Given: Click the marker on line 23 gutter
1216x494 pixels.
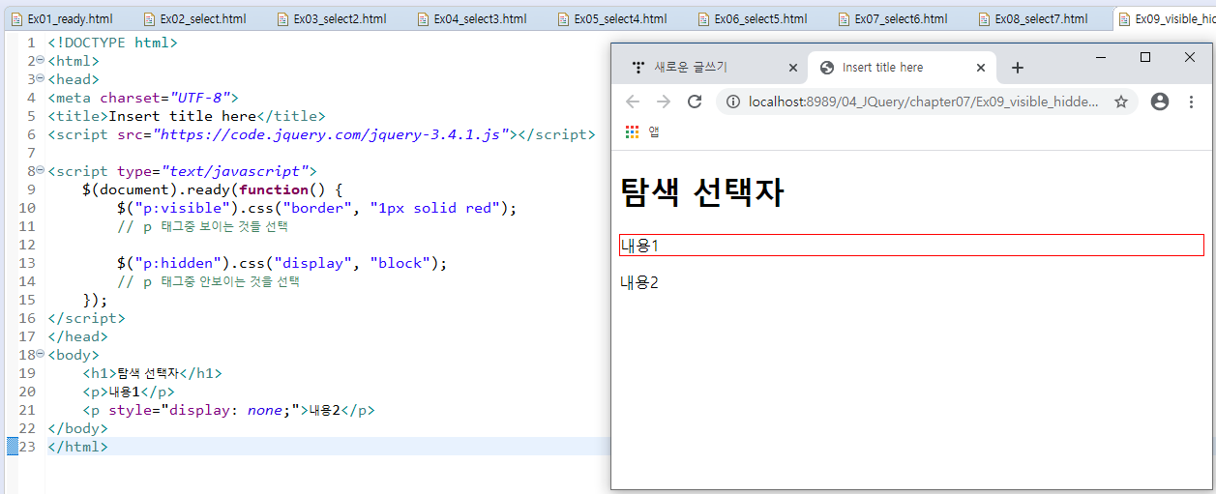Looking at the screenshot, I should [13, 446].
